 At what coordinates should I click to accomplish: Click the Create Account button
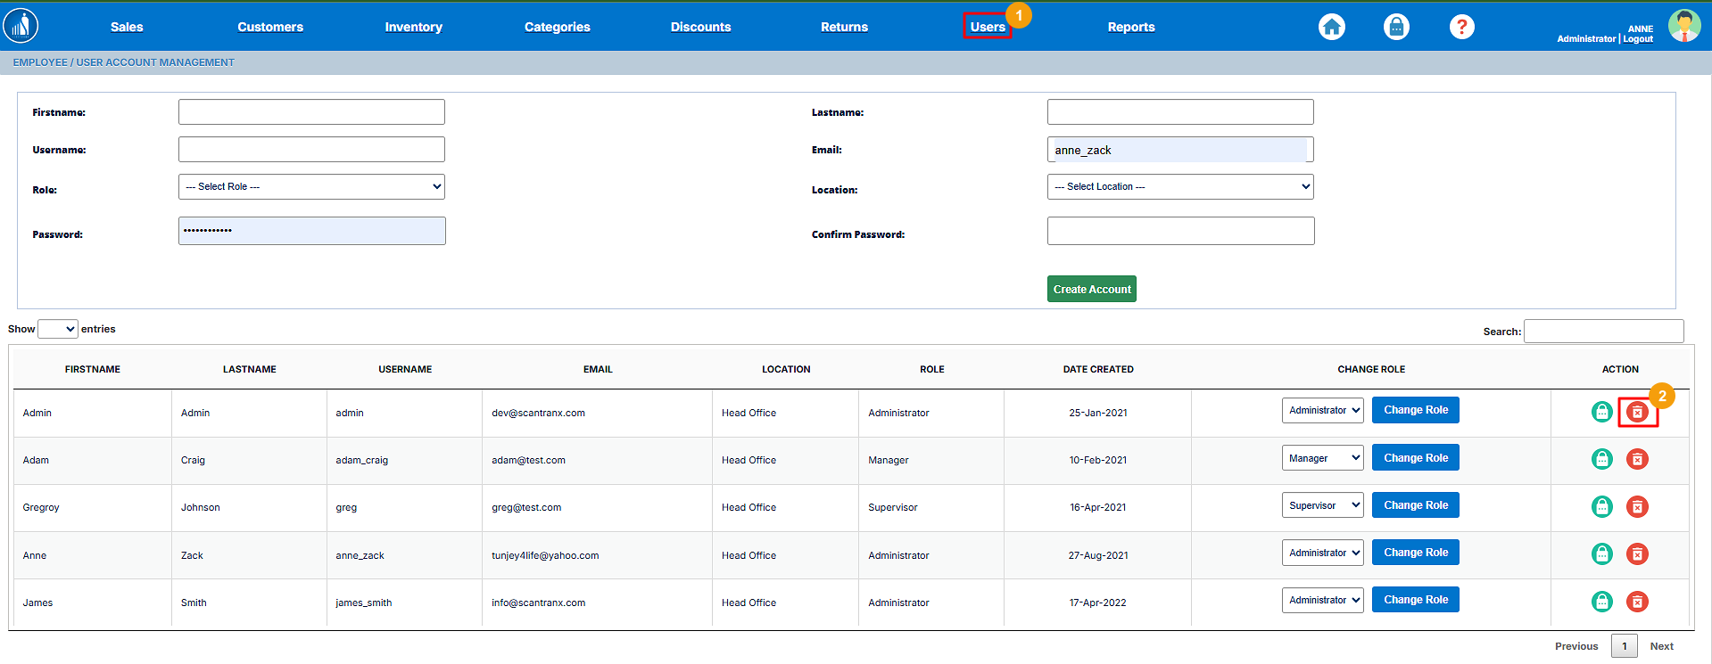coord(1091,289)
